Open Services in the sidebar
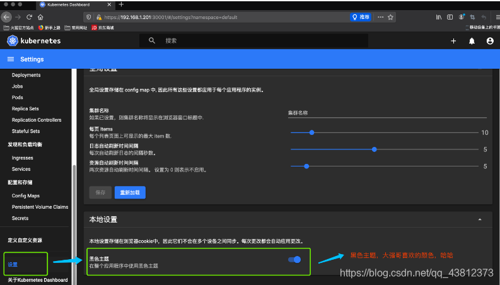Viewport: 500px width, 285px height. tap(21, 169)
